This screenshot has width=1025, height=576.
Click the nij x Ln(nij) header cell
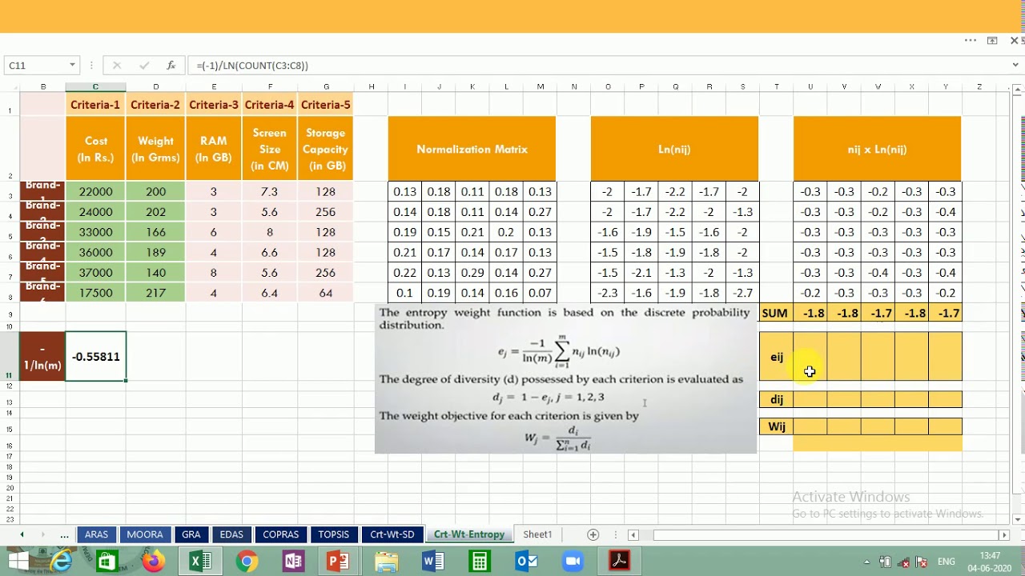(x=877, y=149)
